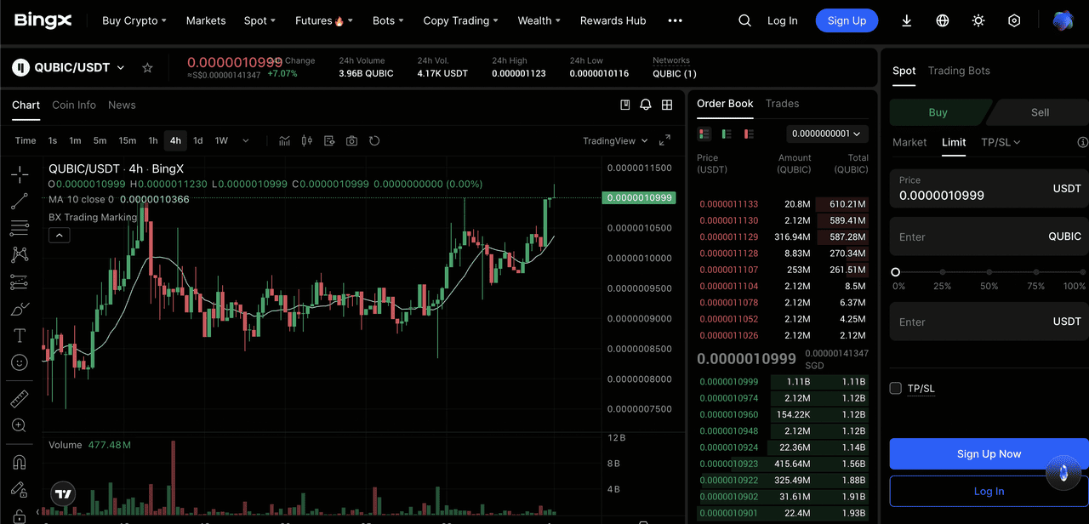Select the trend line drawing tool

[x=20, y=201]
